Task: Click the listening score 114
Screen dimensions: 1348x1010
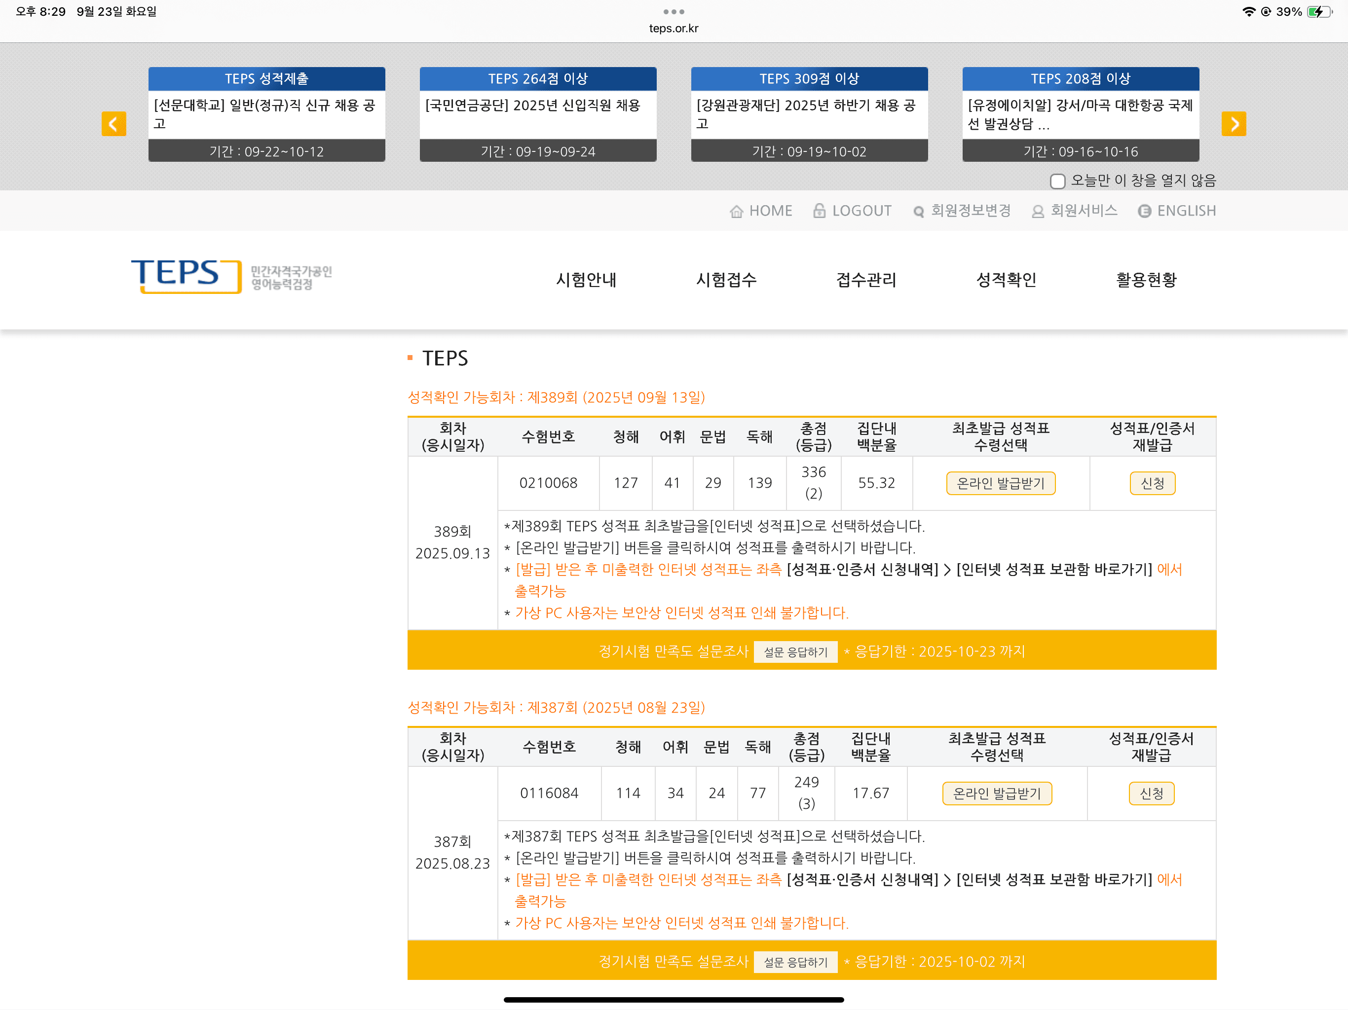Action: pyautogui.click(x=628, y=793)
